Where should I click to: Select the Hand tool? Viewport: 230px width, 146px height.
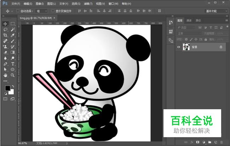coord(5,75)
